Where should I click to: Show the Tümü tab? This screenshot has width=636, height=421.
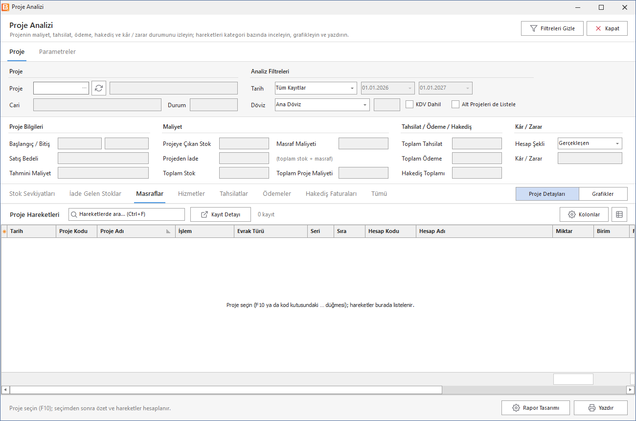pyautogui.click(x=379, y=193)
